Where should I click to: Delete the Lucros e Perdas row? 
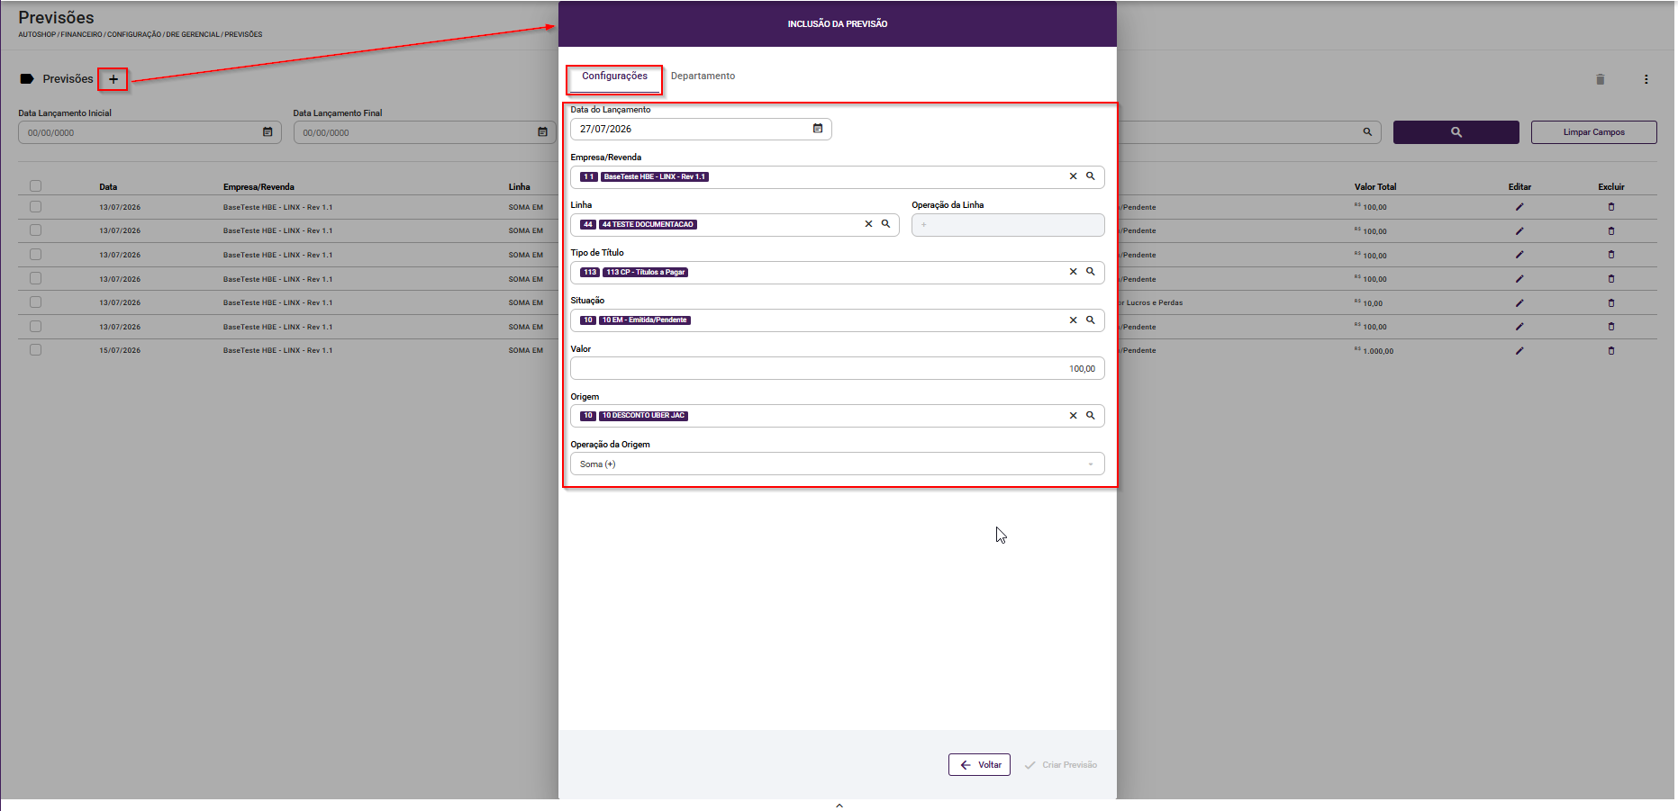(x=1611, y=303)
